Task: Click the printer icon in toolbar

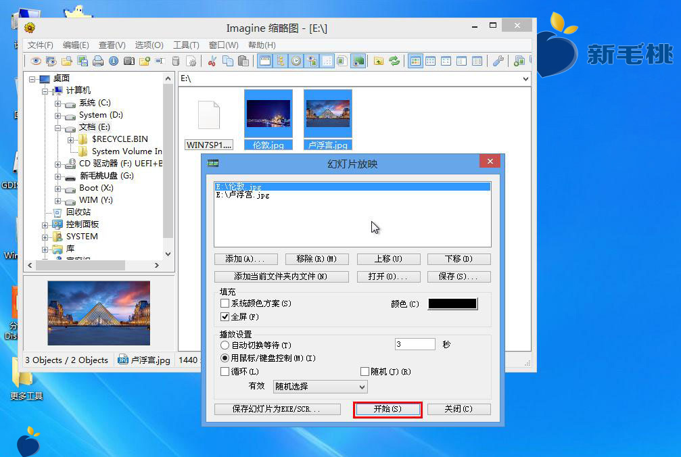Action: pos(98,62)
